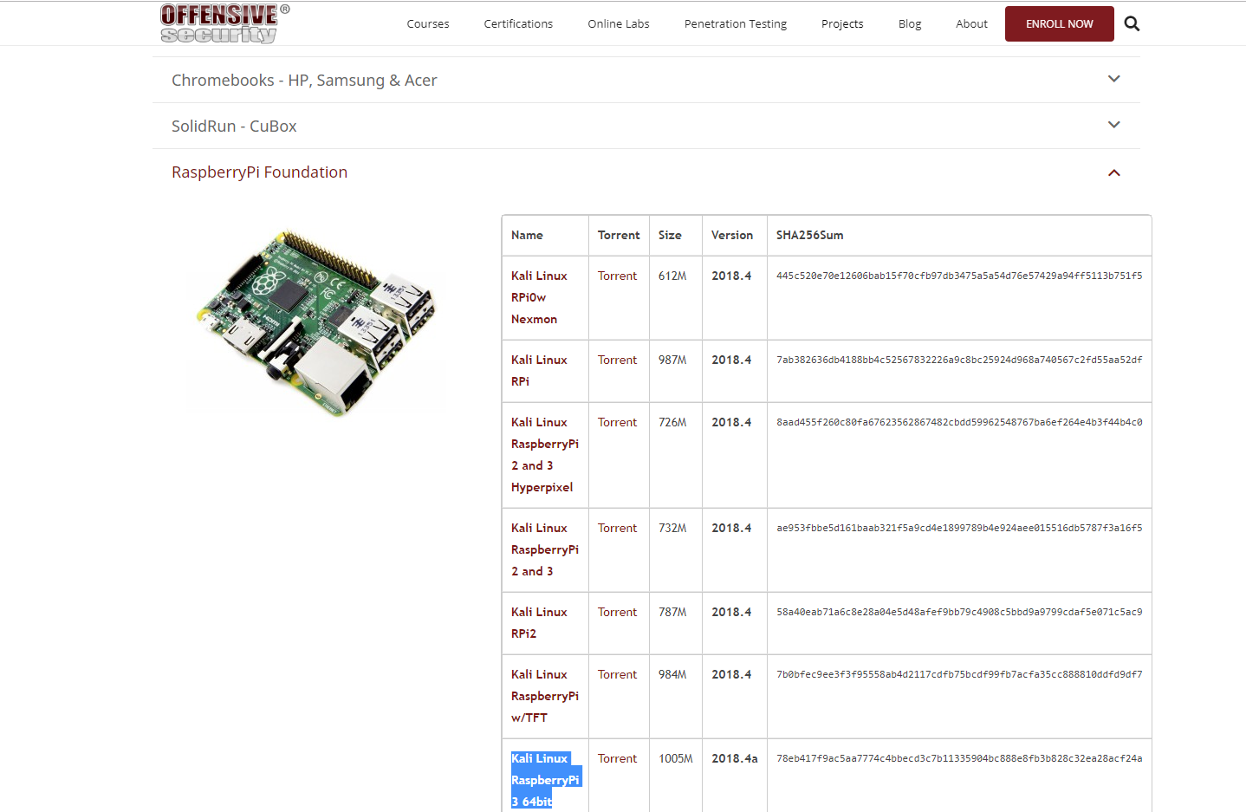Click the SHA256 hash starting 8aad455f
This screenshot has height=812, width=1246.
[x=959, y=422]
